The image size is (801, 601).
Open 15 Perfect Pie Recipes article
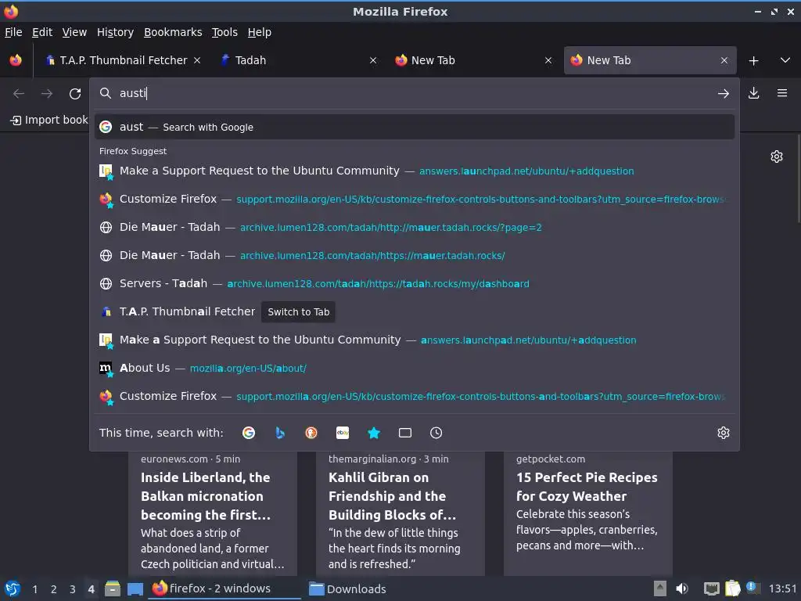click(588, 513)
